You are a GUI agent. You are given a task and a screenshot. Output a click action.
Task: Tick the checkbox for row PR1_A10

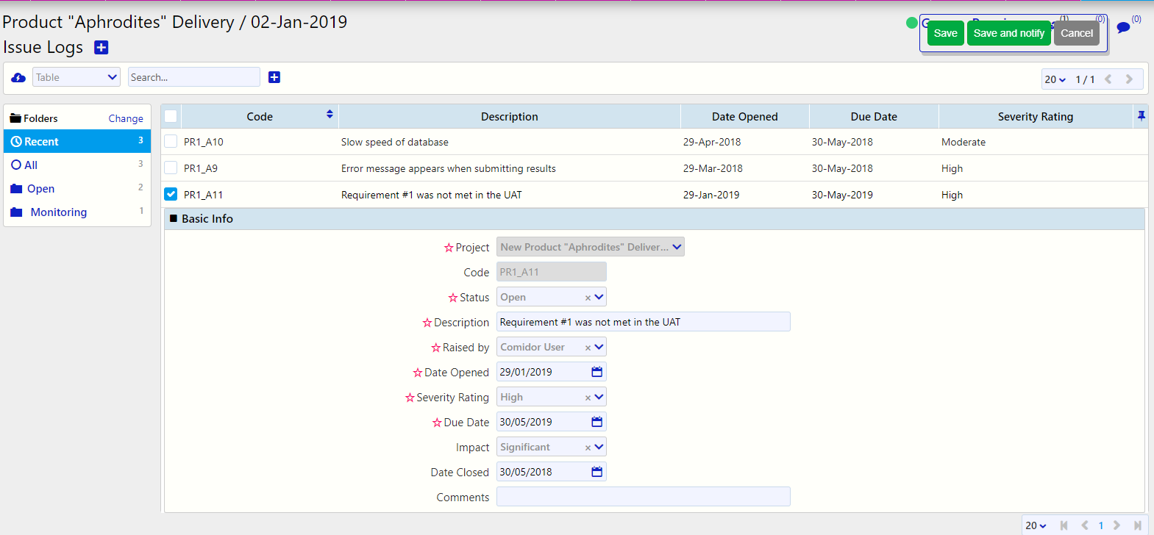click(171, 142)
